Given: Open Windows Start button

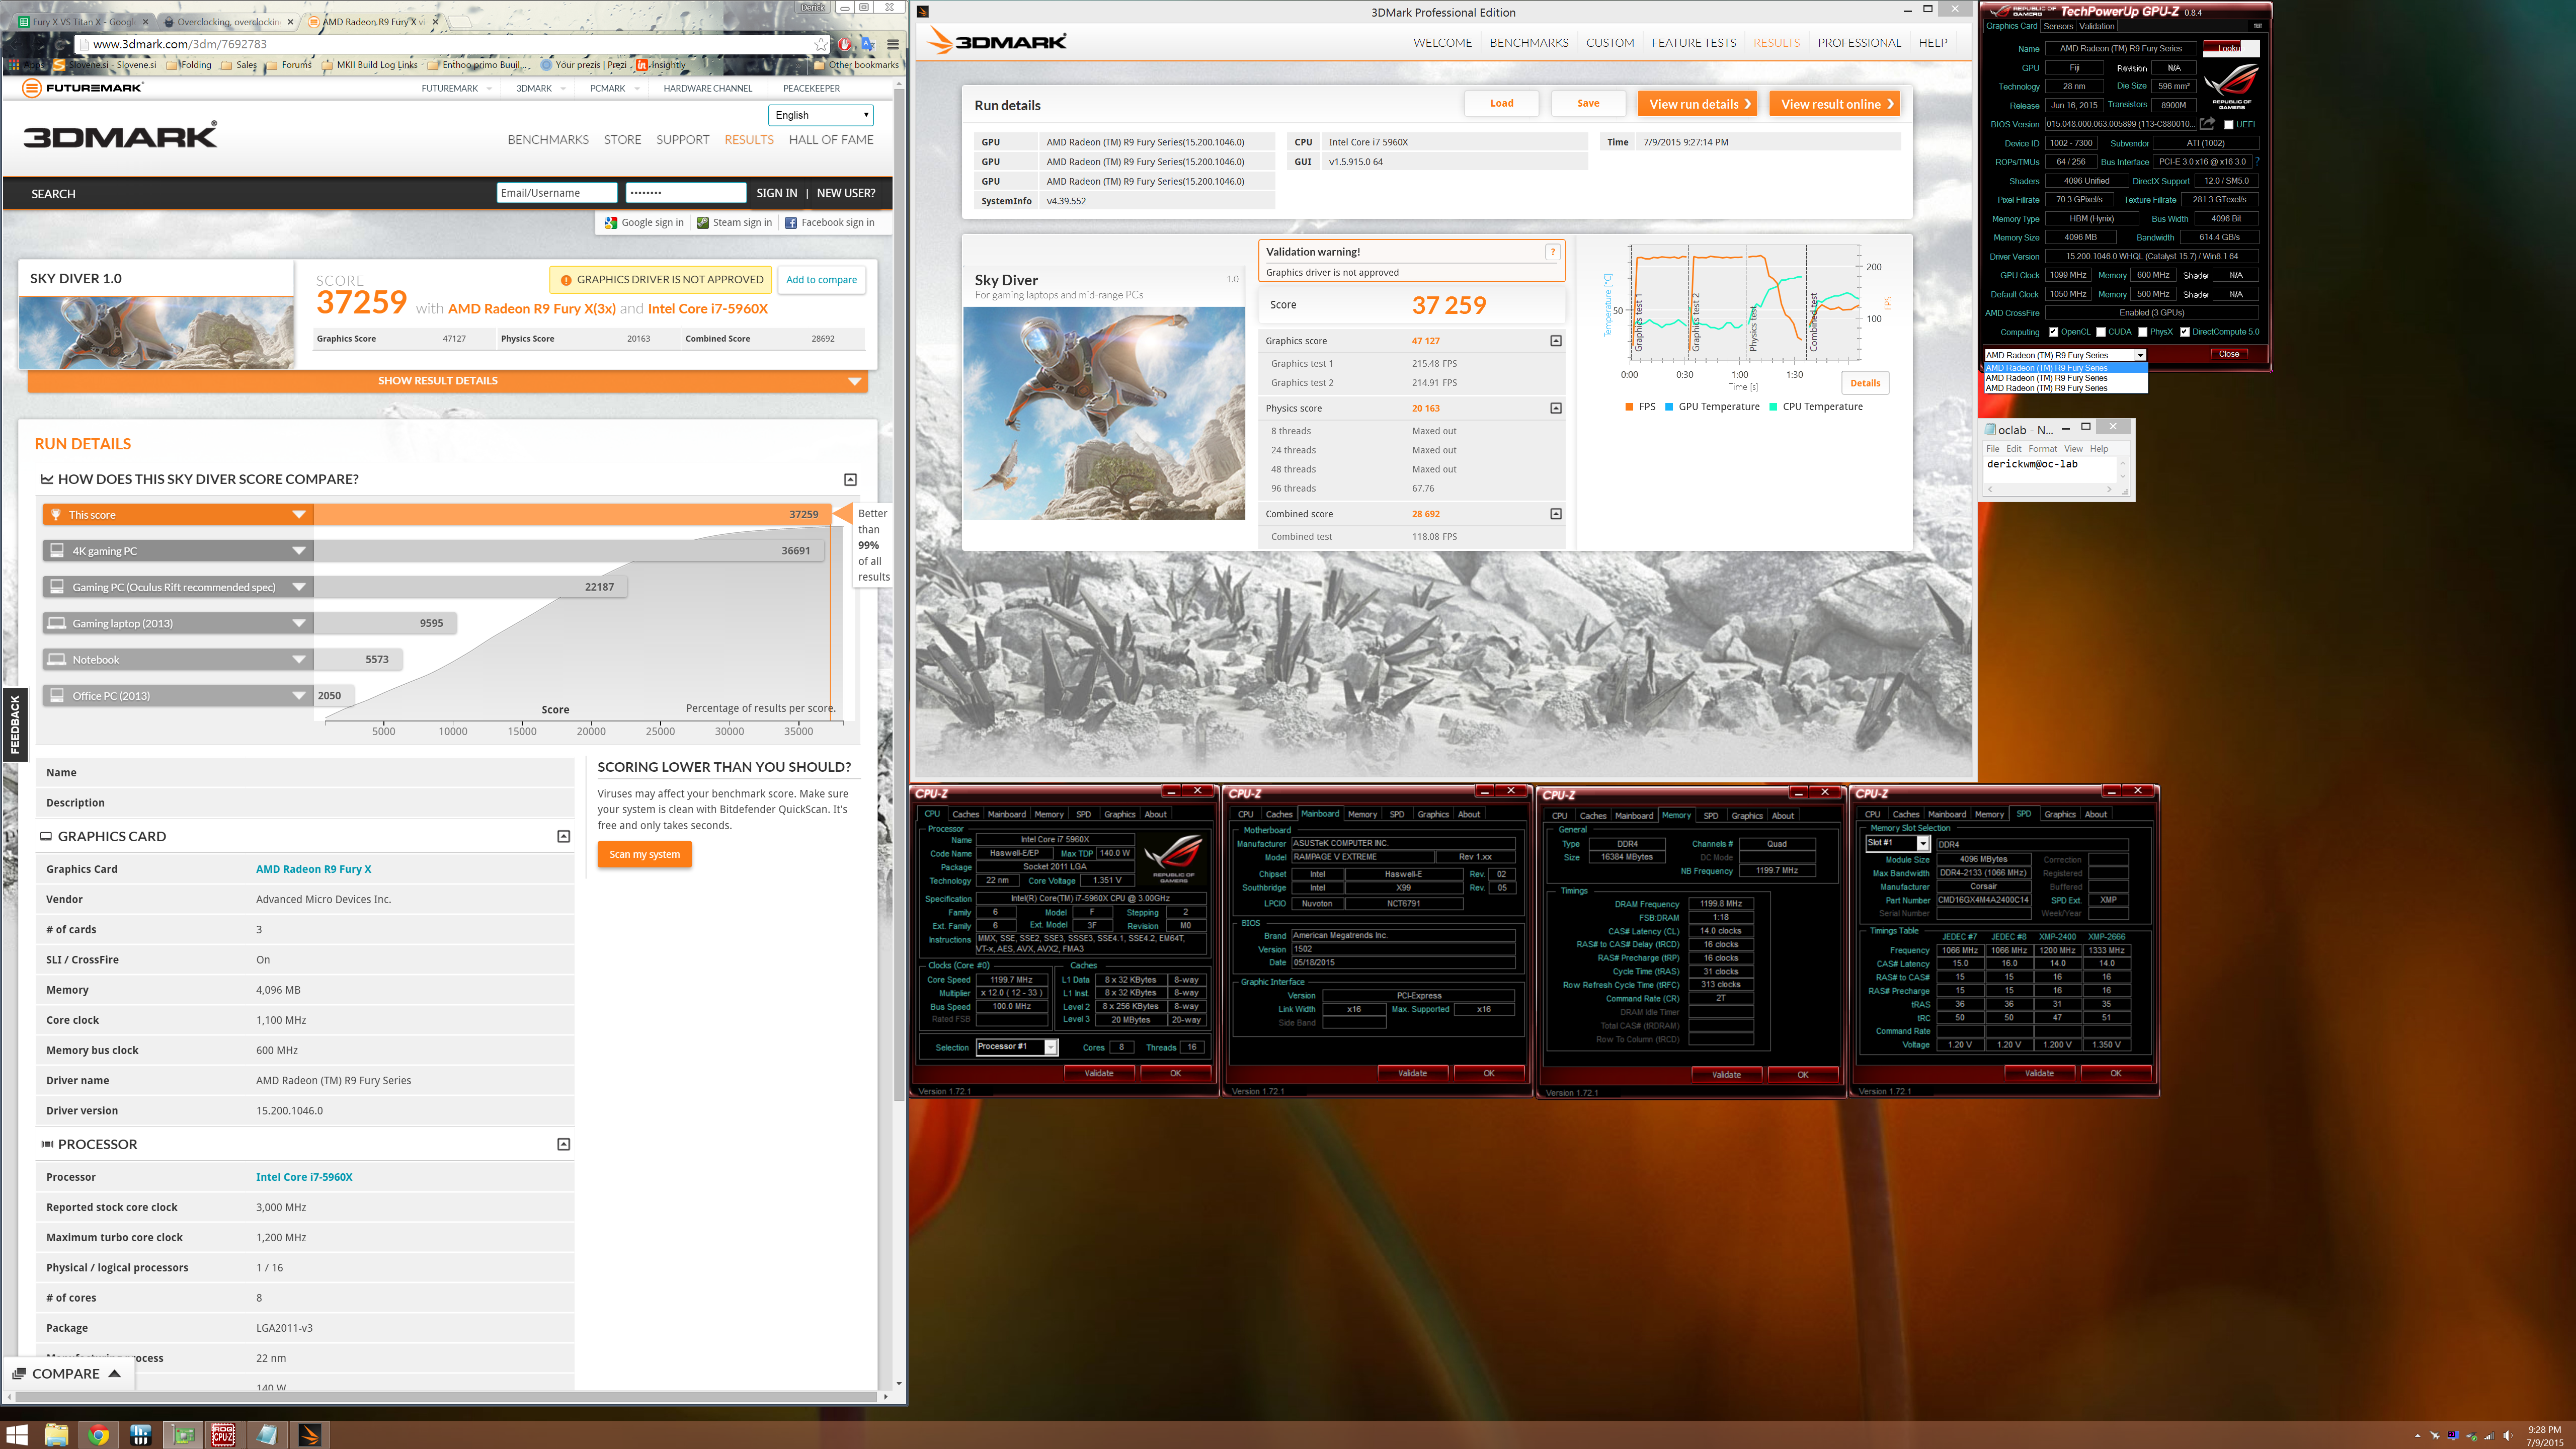Looking at the screenshot, I should [17, 1435].
